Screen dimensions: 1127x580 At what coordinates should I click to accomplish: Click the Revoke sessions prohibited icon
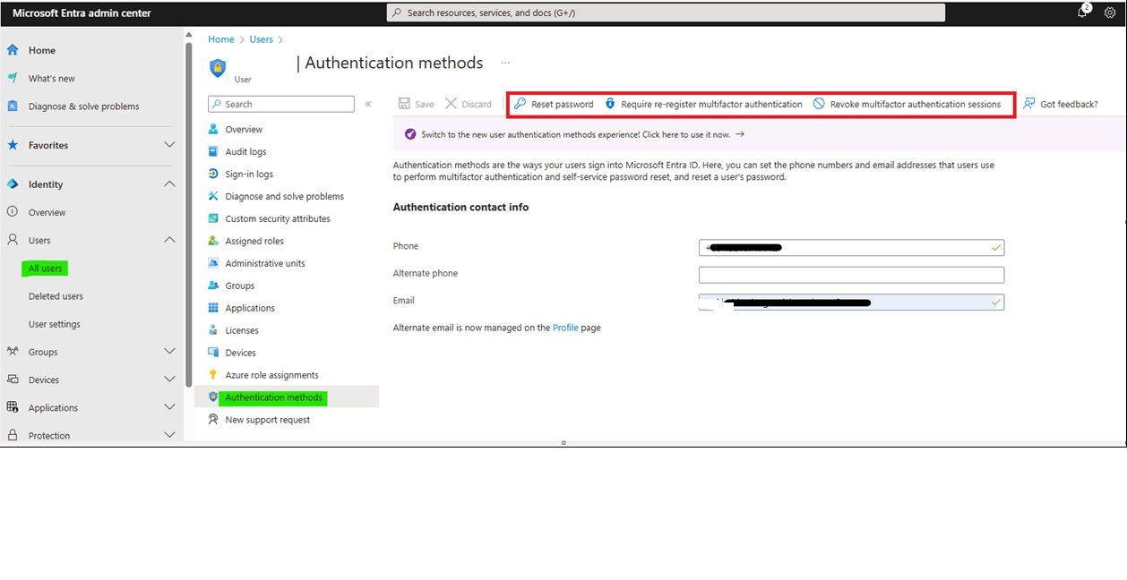819,104
